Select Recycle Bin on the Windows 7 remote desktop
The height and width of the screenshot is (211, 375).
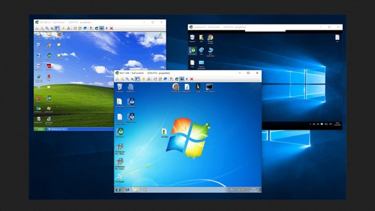pyautogui.click(x=120, y=88)
